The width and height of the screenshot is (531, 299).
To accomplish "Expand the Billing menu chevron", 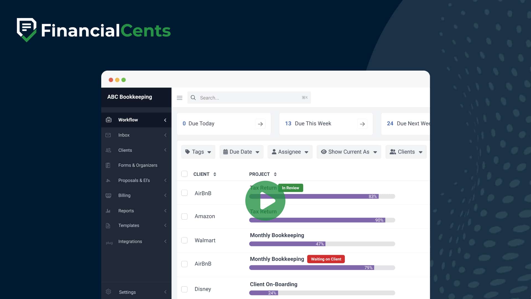I will 165,195.
